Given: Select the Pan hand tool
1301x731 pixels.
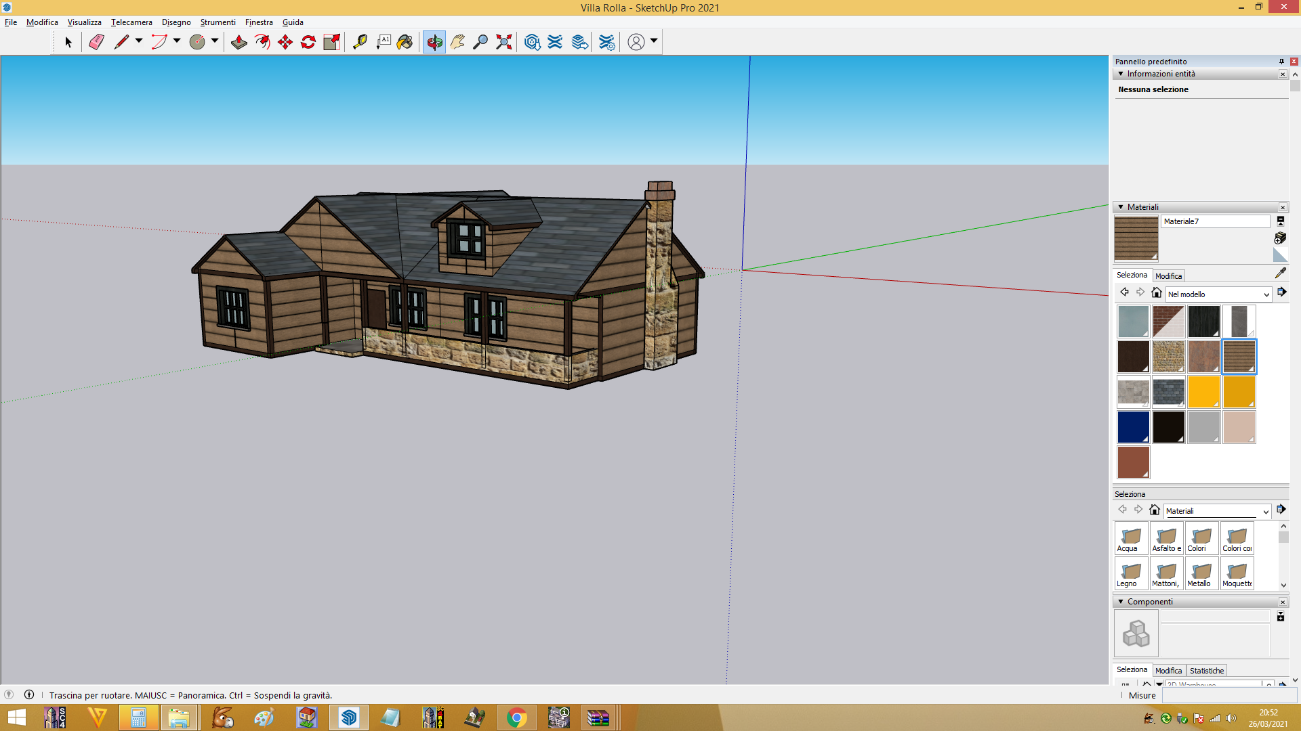Looking at the screenshot, I should click(457, 42).
